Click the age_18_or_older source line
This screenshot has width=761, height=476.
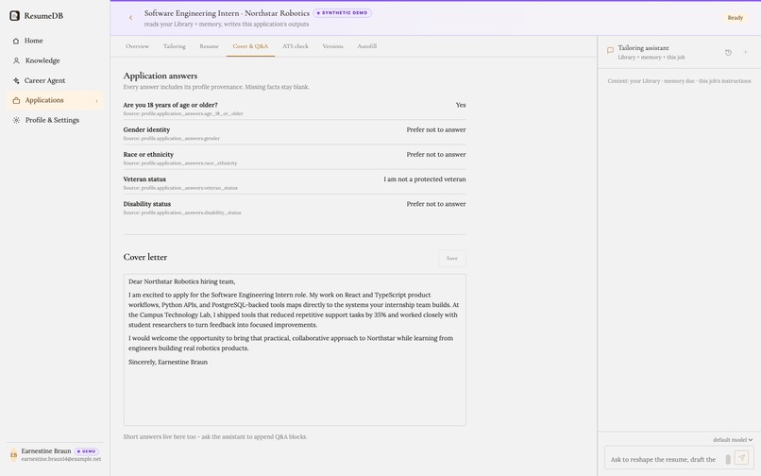tap(183, 113)
